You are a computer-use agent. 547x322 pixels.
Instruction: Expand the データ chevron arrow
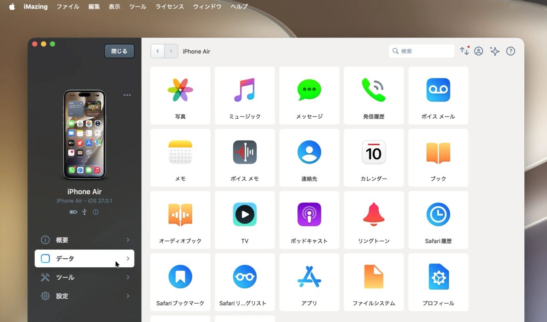(x=128, y=259)
